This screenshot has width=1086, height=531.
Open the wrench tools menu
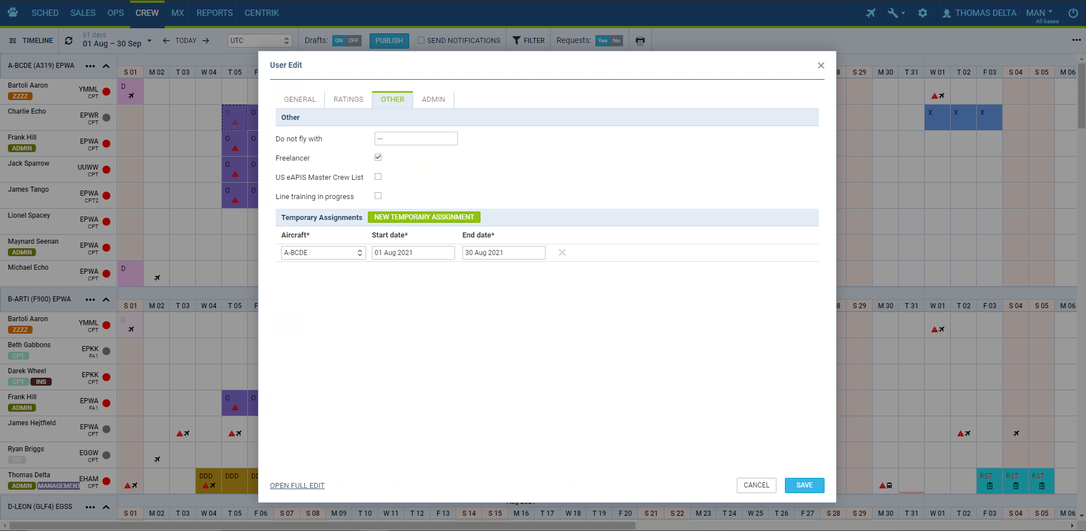tap(895, 12)
